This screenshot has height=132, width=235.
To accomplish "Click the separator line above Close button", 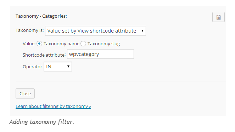I will 121,81.
